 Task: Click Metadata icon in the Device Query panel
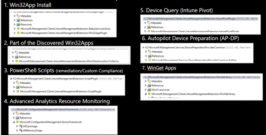(x=149, y=23)
